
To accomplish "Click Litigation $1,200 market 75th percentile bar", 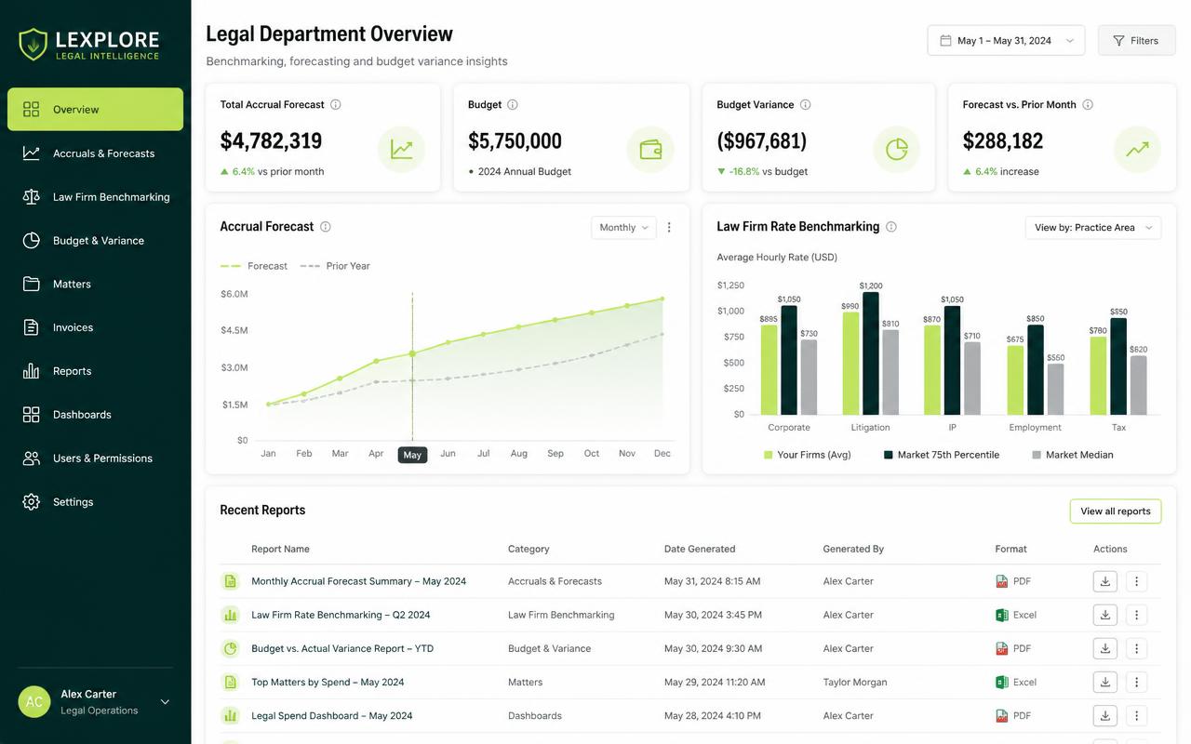I will point(871,353).
